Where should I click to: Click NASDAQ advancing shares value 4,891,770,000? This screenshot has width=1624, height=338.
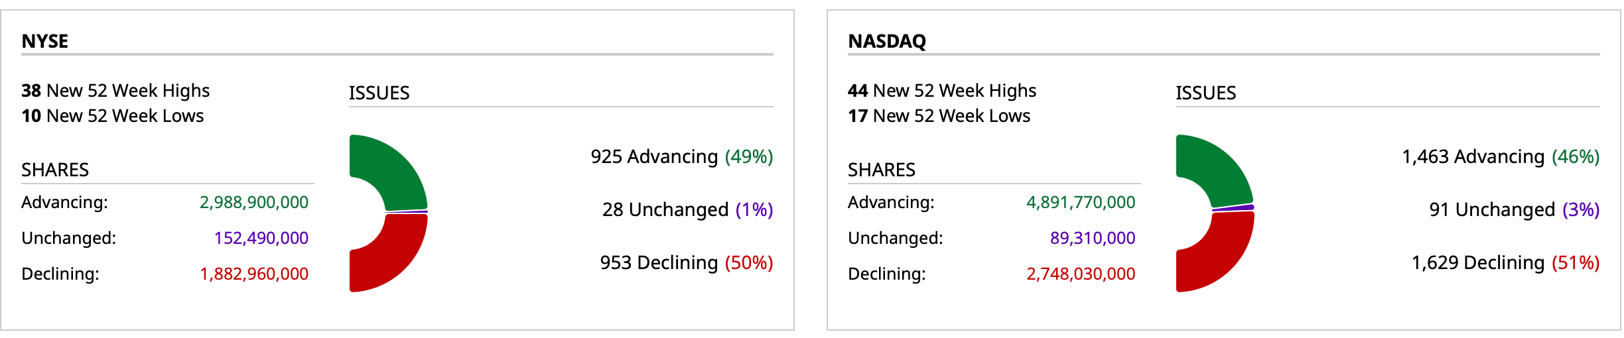click(x=1081, y=202)
